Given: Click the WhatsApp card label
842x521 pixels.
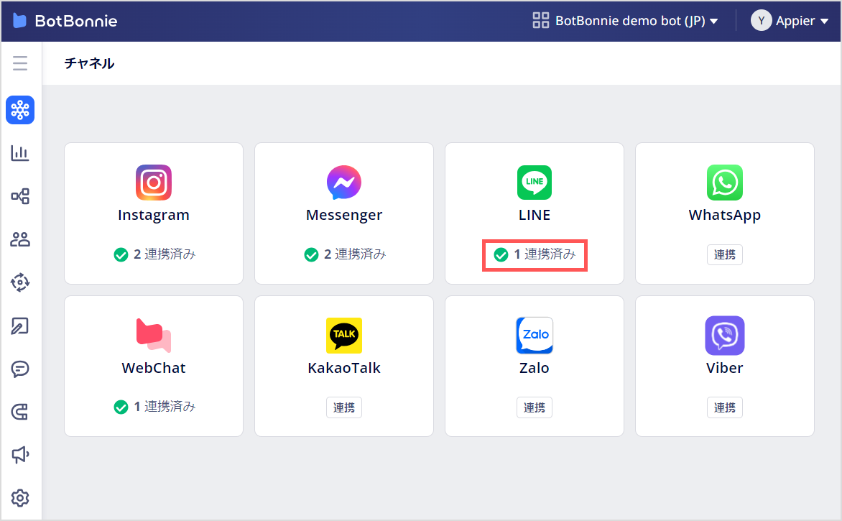Looking at the screenshot, I should [725, 216].
